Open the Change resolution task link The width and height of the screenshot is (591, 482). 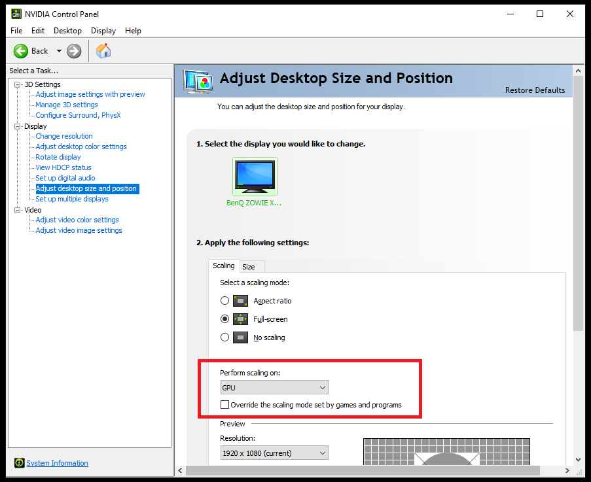64,136
